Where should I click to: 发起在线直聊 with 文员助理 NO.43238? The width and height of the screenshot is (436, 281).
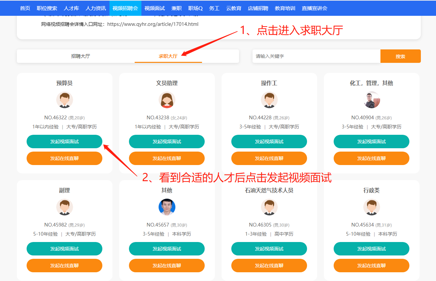click(166, 158)
